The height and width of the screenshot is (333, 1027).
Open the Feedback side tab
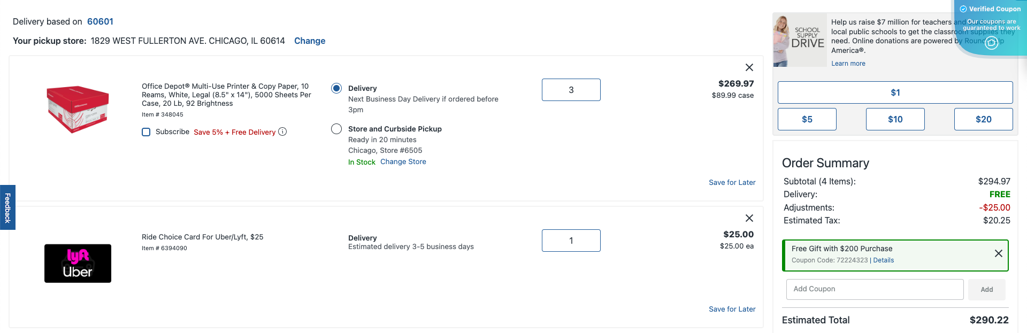point(6,207)
